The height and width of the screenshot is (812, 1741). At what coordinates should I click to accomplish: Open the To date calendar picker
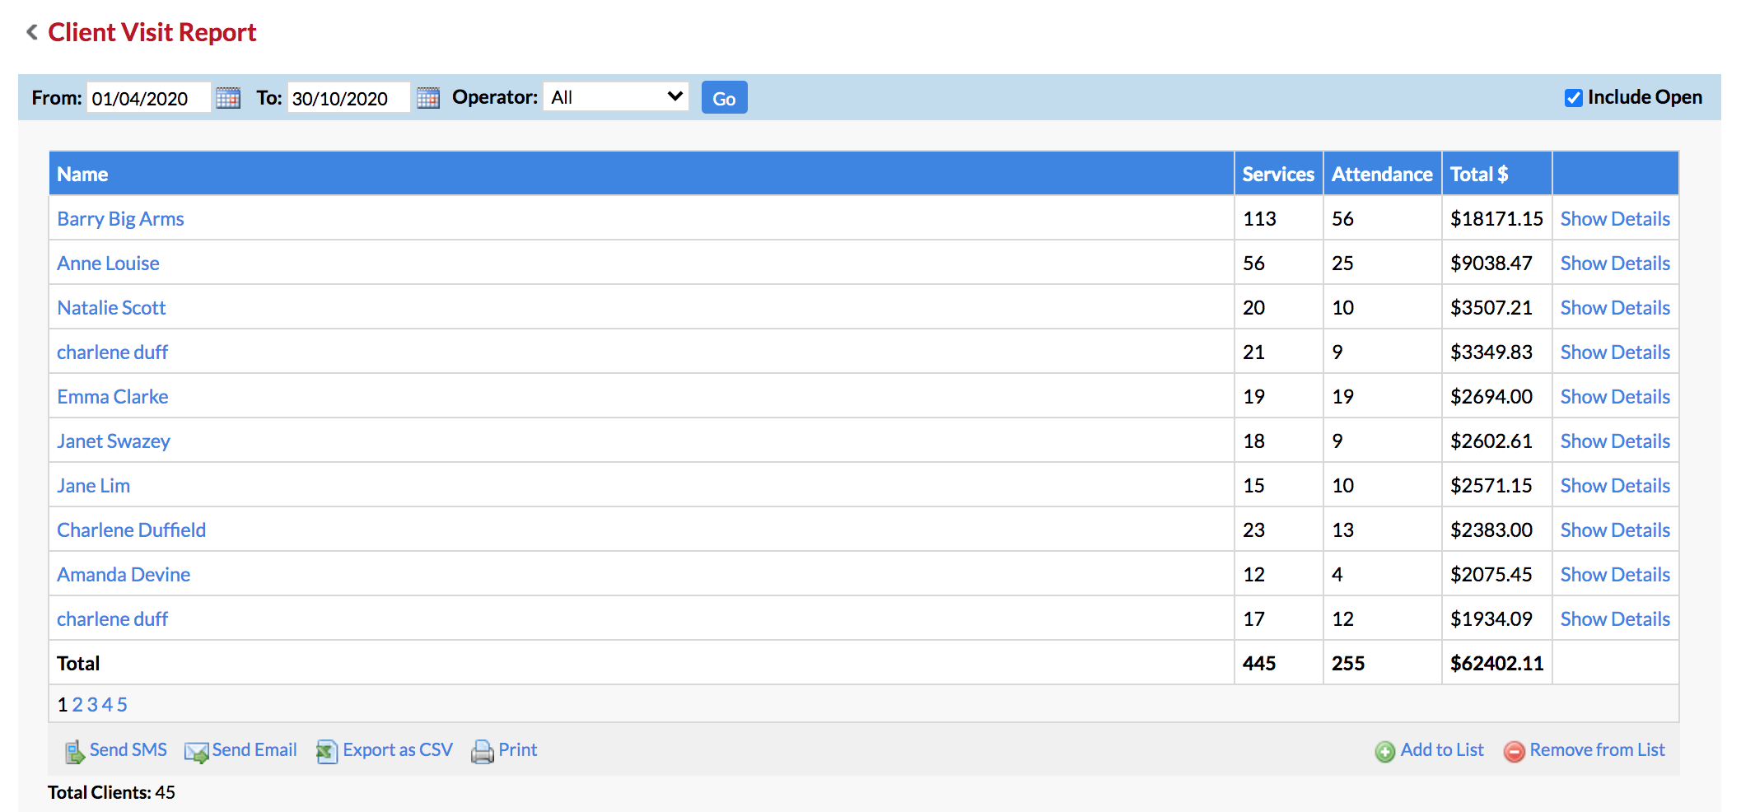428,98
